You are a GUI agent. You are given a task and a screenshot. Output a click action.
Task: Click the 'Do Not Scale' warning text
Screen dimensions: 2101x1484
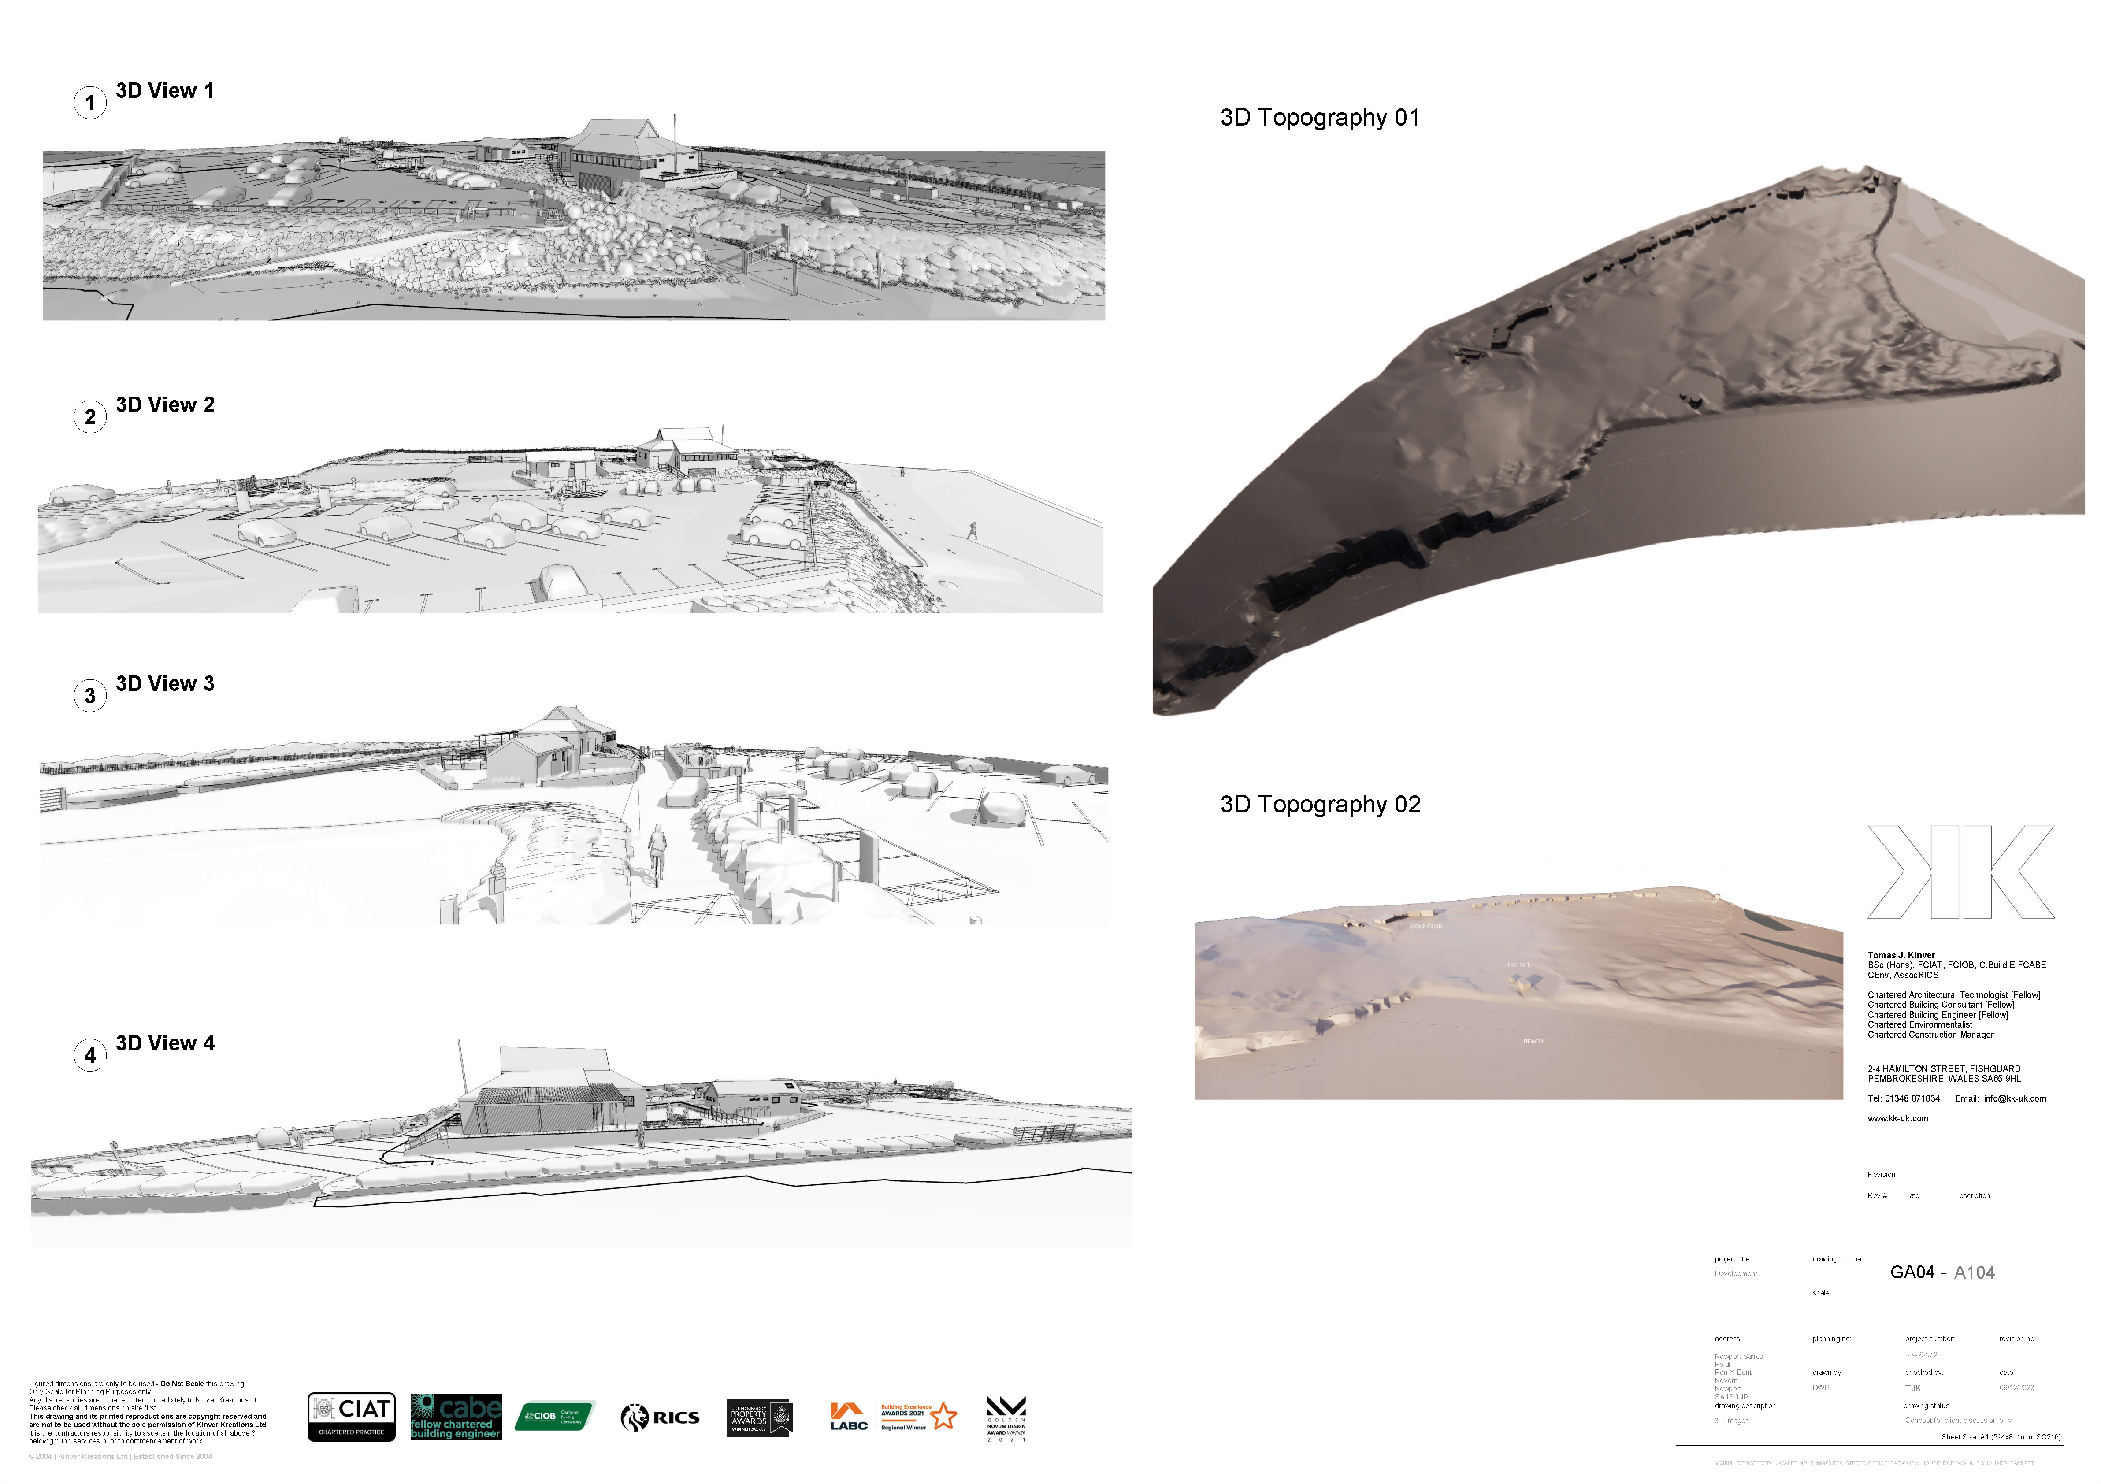point(182,1384)
